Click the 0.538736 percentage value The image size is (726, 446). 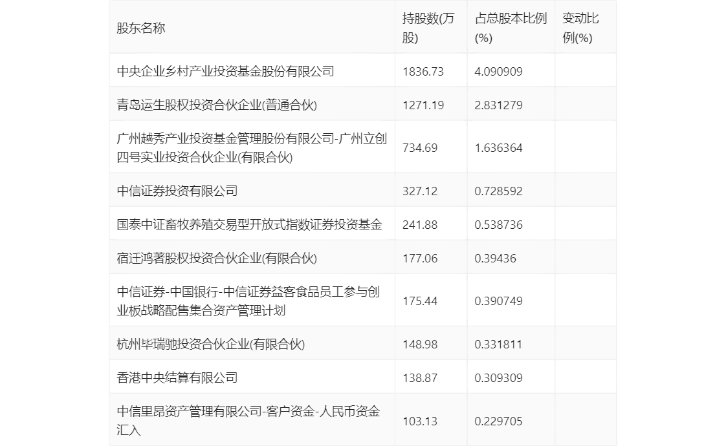click(x=499, y=225)
